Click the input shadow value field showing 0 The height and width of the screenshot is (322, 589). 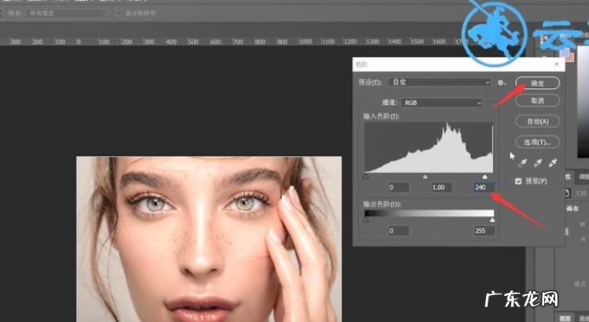(398, 187)
